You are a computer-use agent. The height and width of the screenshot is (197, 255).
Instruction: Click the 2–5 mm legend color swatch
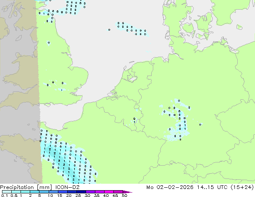point(35,192)
